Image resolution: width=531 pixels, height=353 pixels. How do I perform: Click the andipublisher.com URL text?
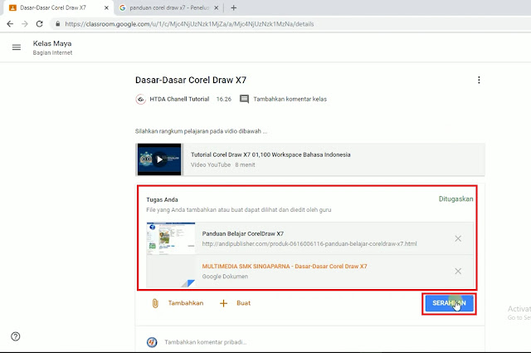click(309, 244)
